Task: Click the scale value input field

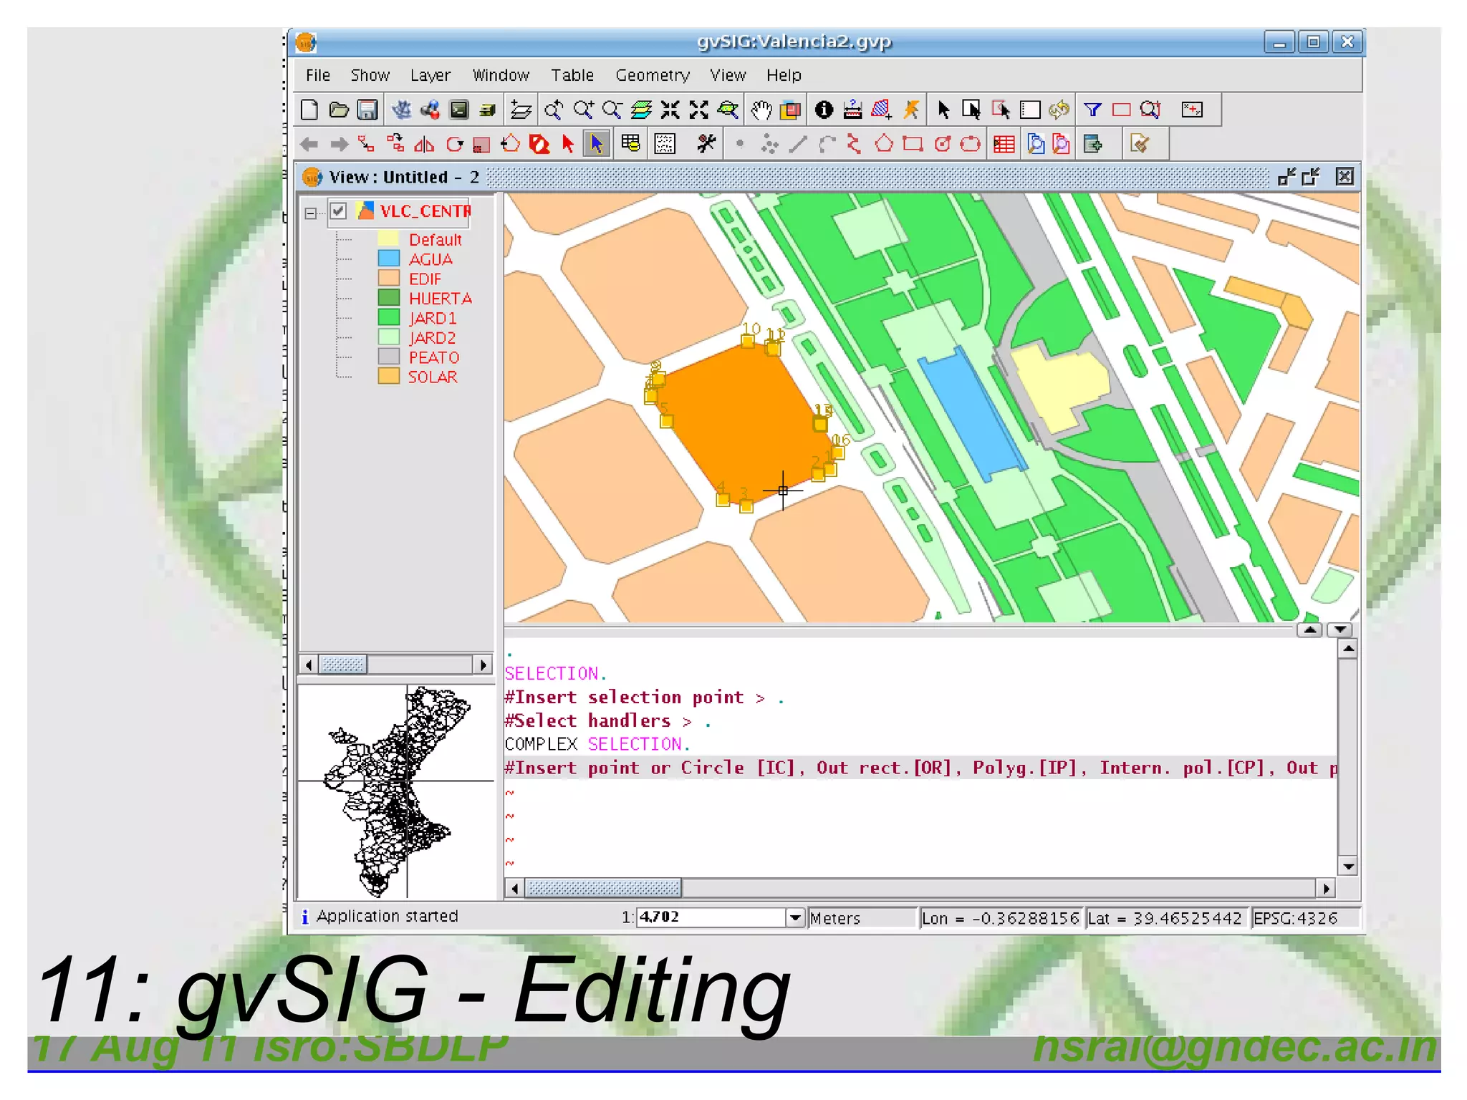Action: pyautogui.click(x=712, y=917)
